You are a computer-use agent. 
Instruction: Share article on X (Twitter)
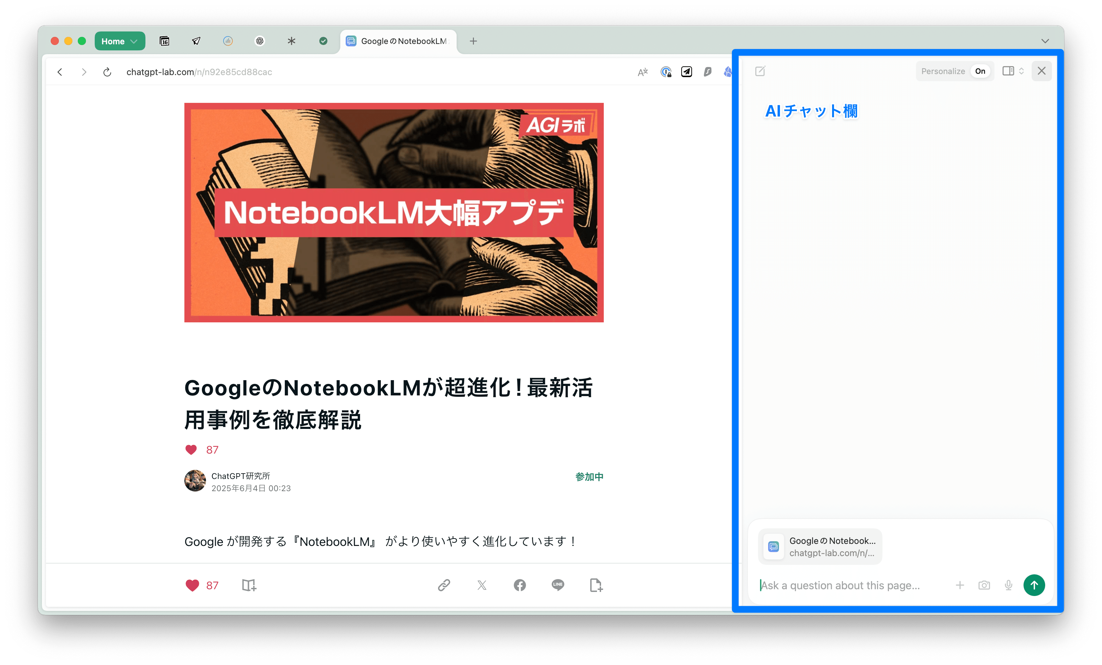click(x=482, y=585)
